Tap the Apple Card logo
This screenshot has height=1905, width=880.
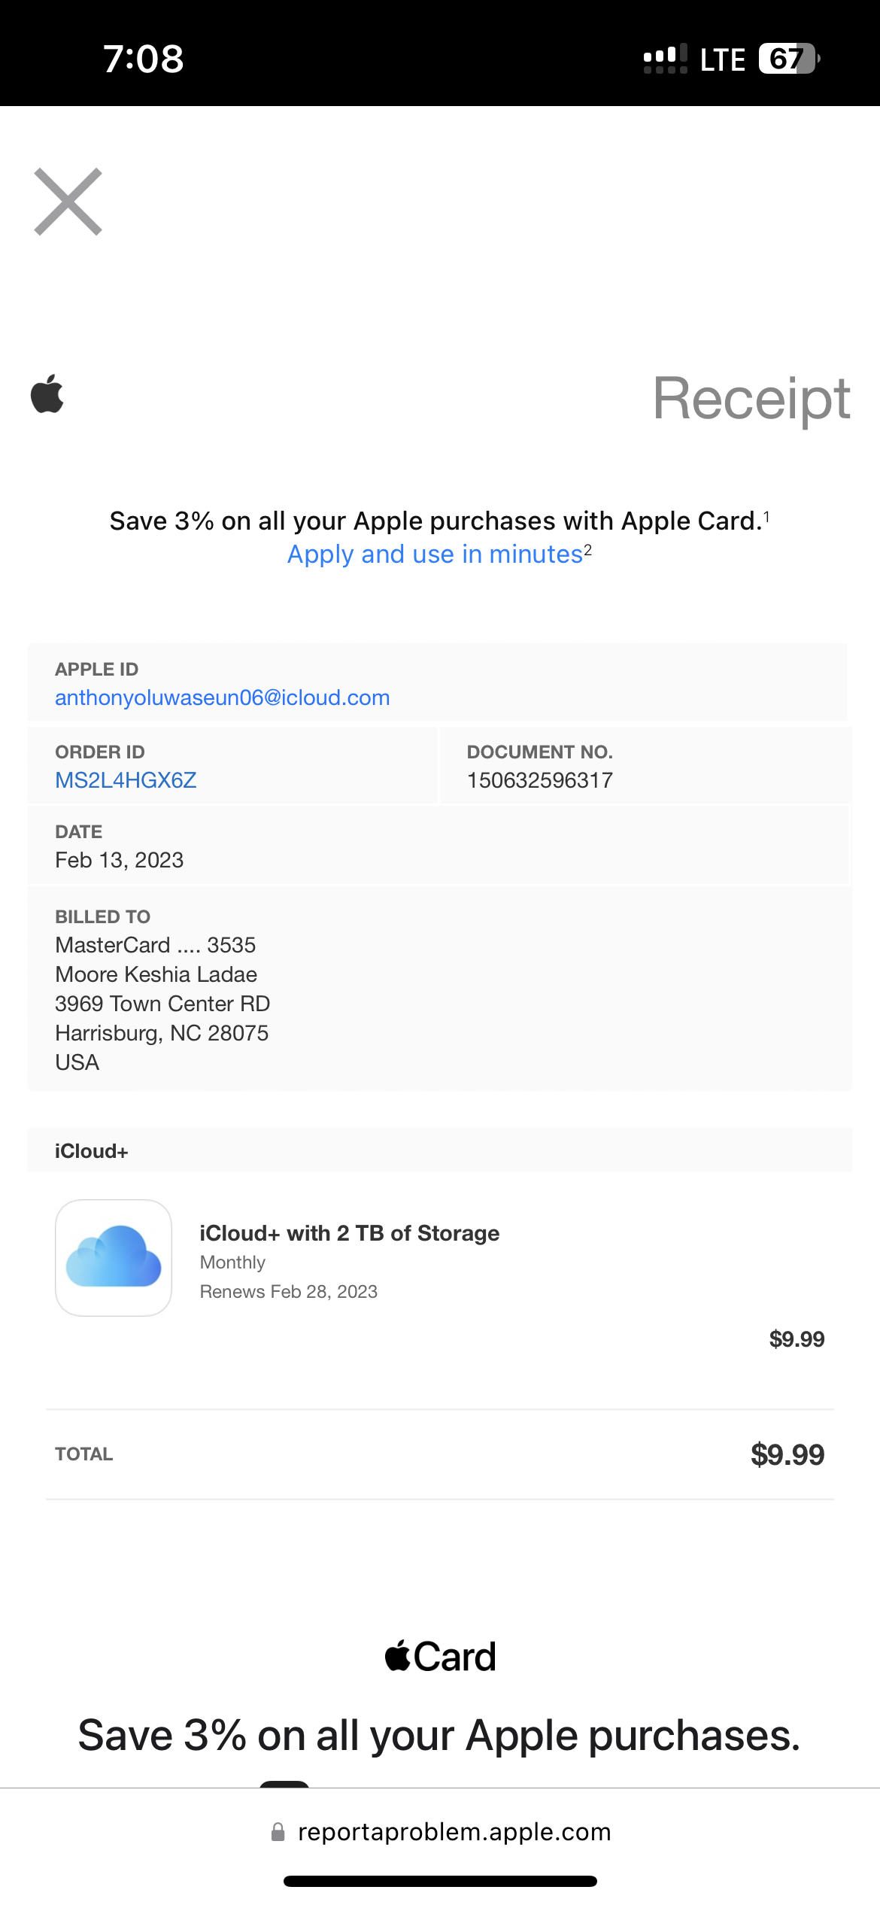[x=440, y=1657]
